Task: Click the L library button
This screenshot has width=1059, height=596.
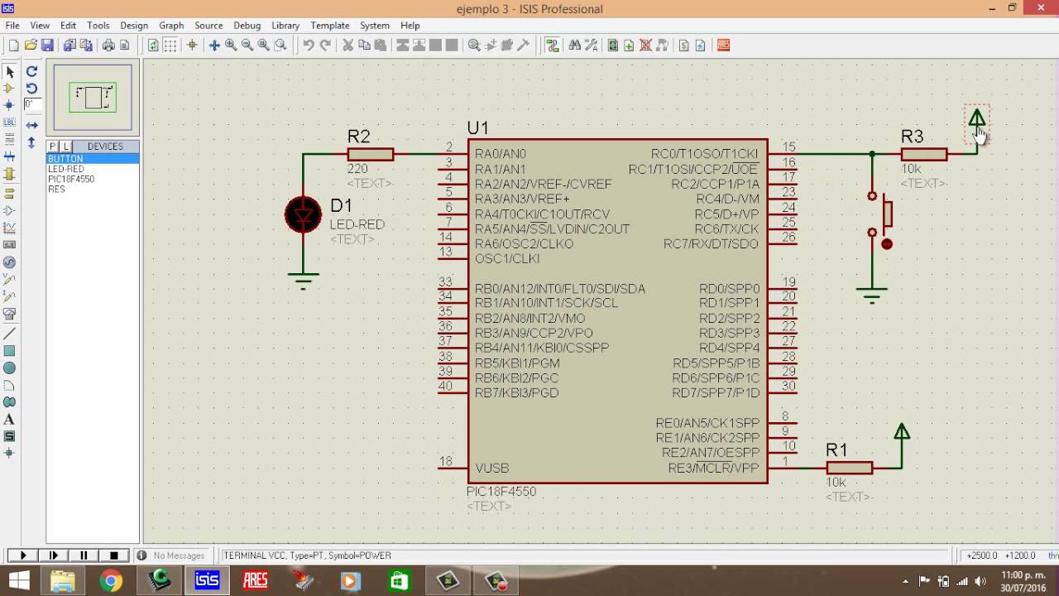Action: click(66, 147)
